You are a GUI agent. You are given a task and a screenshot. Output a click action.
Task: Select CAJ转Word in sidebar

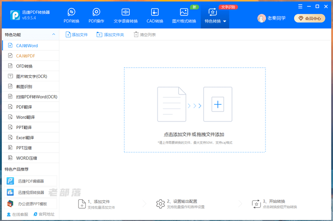30,46
